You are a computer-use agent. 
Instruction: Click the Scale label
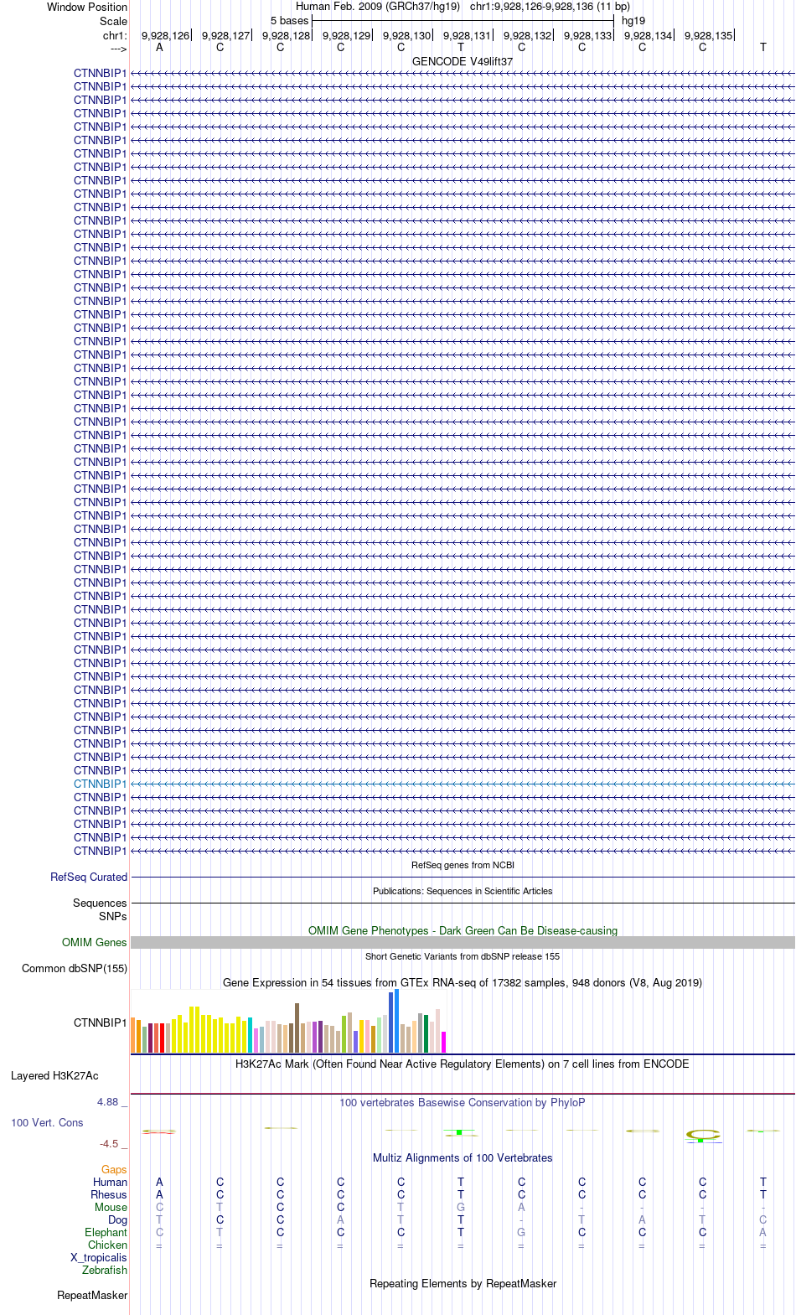[113, 21]
